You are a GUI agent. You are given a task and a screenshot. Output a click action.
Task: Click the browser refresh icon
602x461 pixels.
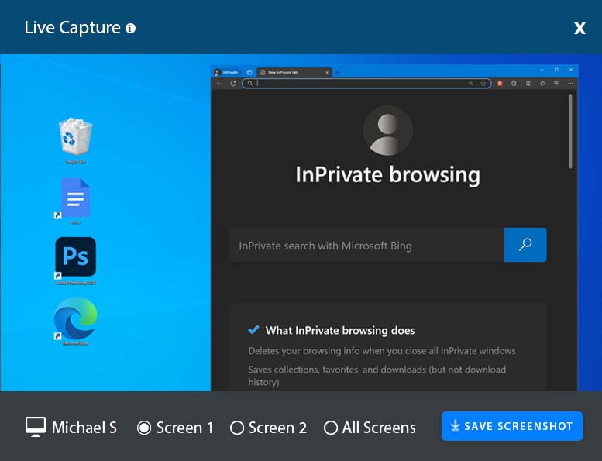(233, 83)
